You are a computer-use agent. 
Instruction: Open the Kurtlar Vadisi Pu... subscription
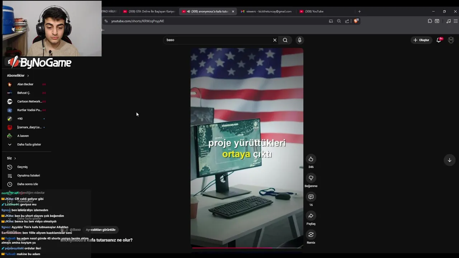tap(29, 110)
